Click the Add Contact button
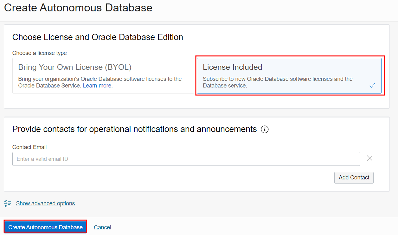This screenshot has height=235, width=398. pyautogui.click(x=354, y=178)
